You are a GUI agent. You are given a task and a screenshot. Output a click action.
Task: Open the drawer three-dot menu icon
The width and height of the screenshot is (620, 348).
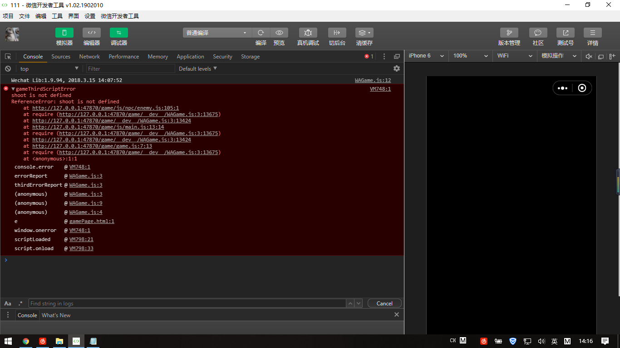coord(8,315)
